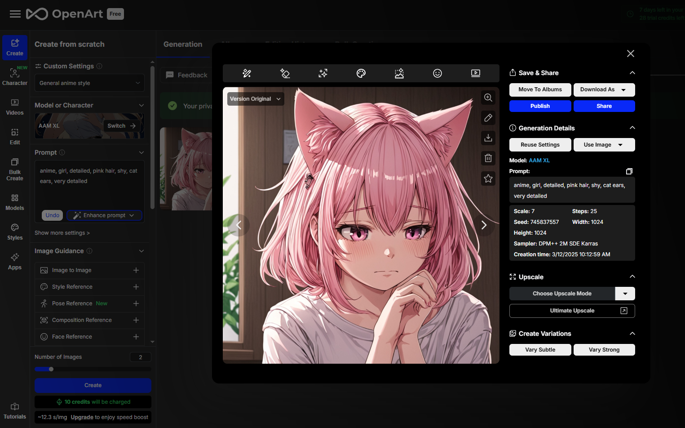Open the Choose Upscale Mode arrow
The image size is (685, 428).
tap(625, 294)
